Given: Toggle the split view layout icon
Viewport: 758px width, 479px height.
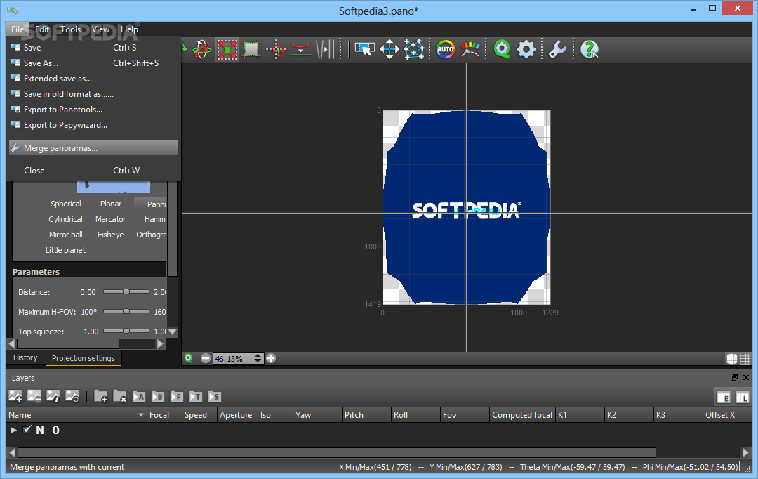Looking at the screenshot, I should click(x=731, y=358).
